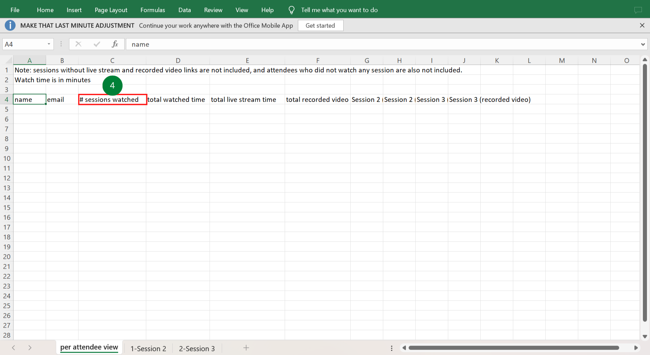Viewport: 650px width, 355px height.
Task: Switch to the 1-Session 2 sheet tab
Action: 148,349
